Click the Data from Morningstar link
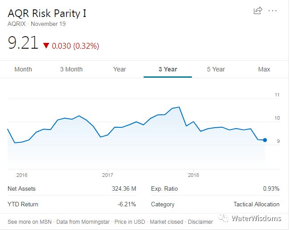The image size is (290, 230). click(x=83, y=222)
